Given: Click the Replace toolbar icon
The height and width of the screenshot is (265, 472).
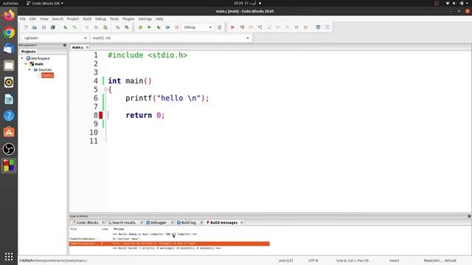Looking at the screenshot, I should pos(127,27).
